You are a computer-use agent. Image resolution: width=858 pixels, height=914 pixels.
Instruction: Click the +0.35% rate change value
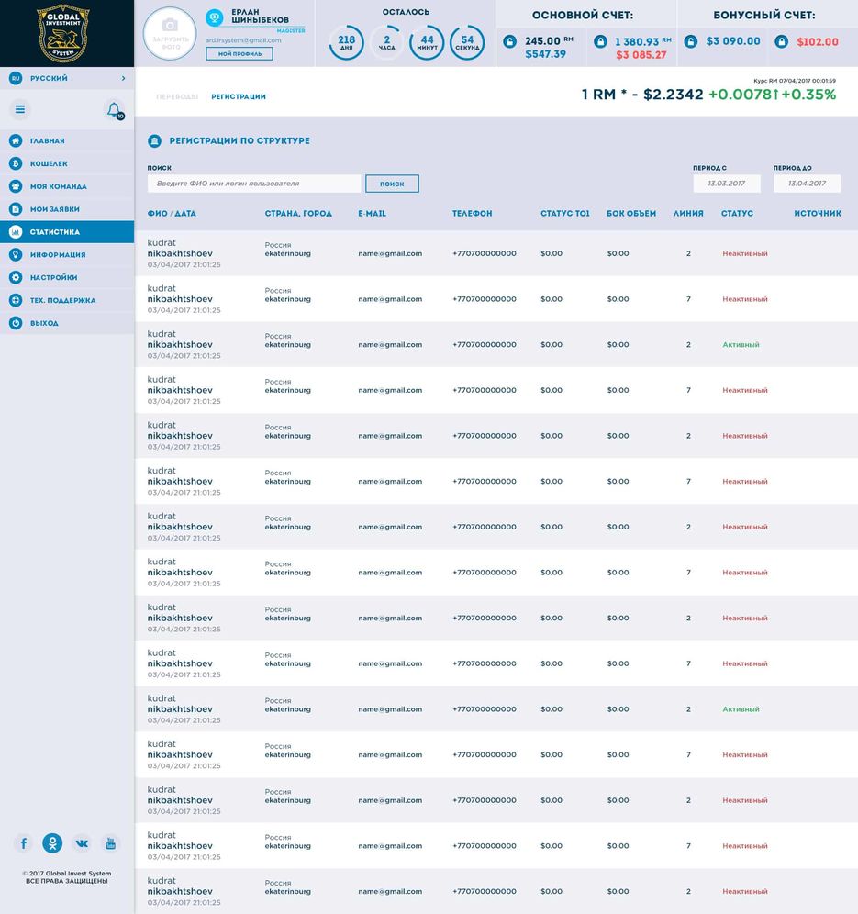[808, 95]
